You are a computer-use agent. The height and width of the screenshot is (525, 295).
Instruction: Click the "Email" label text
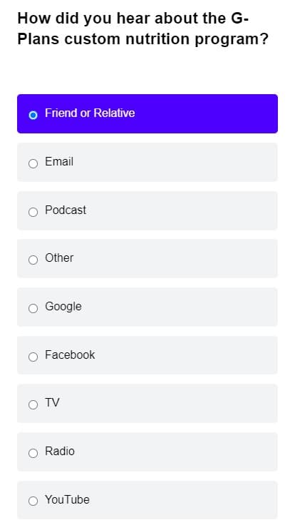coord(59,161)
